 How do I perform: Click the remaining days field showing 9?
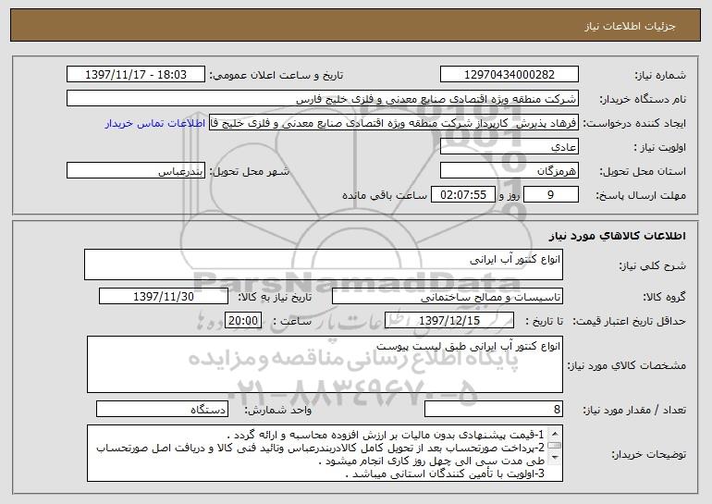point(551,195)
